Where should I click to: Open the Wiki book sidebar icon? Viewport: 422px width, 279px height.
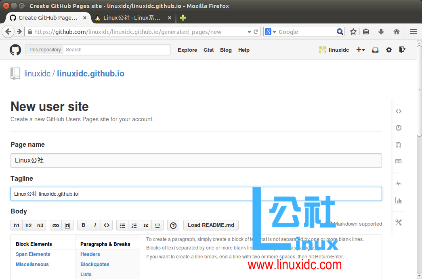pos(398,161)
